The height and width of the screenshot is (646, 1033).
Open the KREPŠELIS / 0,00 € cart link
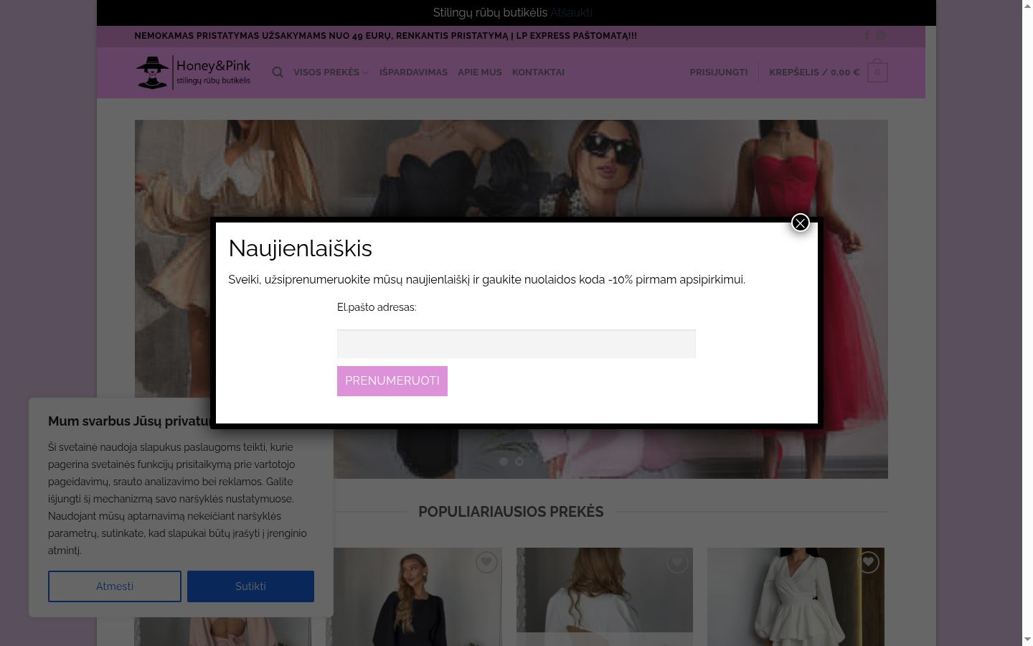pyautogui.click(x=814, y=72)
